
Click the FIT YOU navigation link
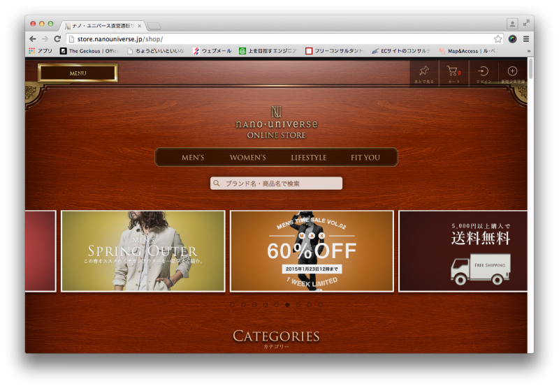coord(365,158)
